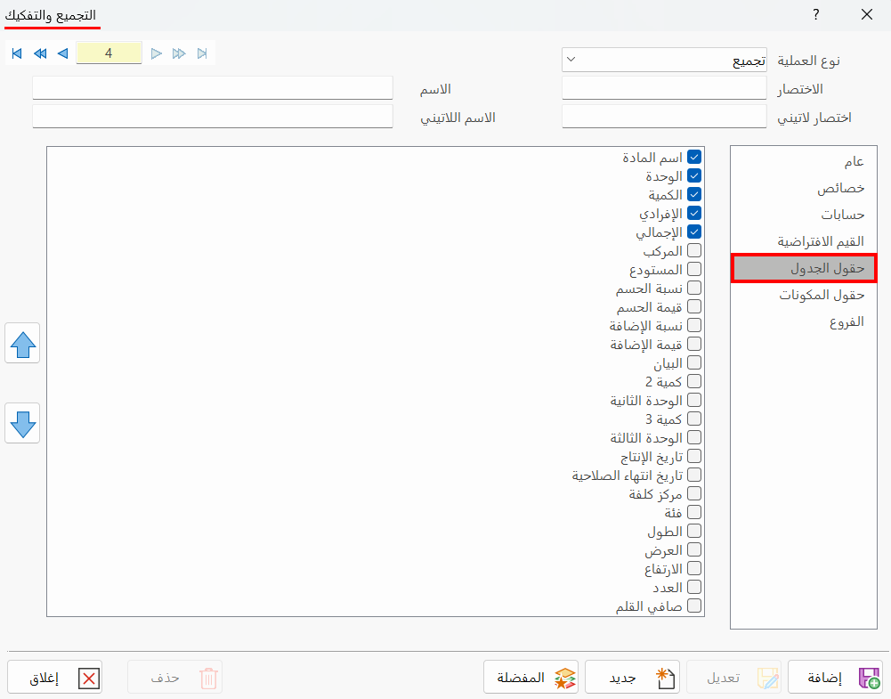Move selected field up with arrow
This screenshot has width=891, height=699.
[23, 343]
